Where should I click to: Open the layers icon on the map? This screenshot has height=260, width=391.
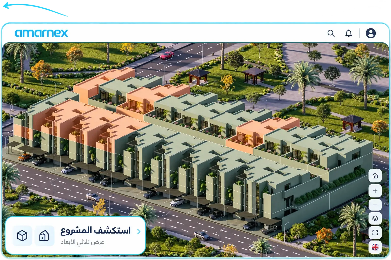coord(375,218)
